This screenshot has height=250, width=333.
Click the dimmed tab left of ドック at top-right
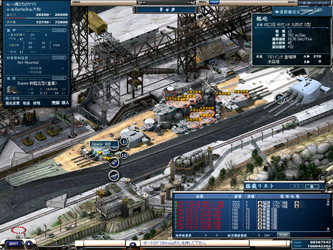point(307,3)
